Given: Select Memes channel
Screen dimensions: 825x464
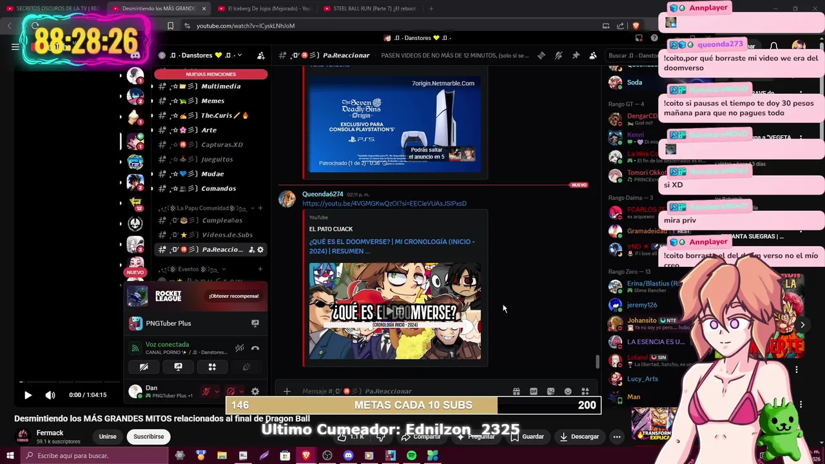Looking at the screenshot, I should click(x=211, y=101).
